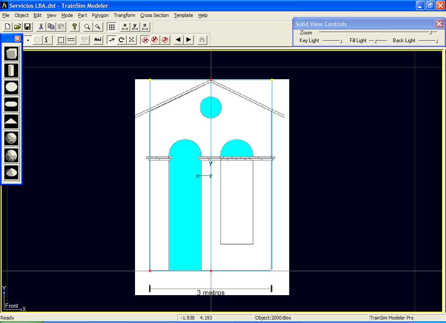
Task: Click the yellow question mark help icon
Action: click(x=74, y=27)
